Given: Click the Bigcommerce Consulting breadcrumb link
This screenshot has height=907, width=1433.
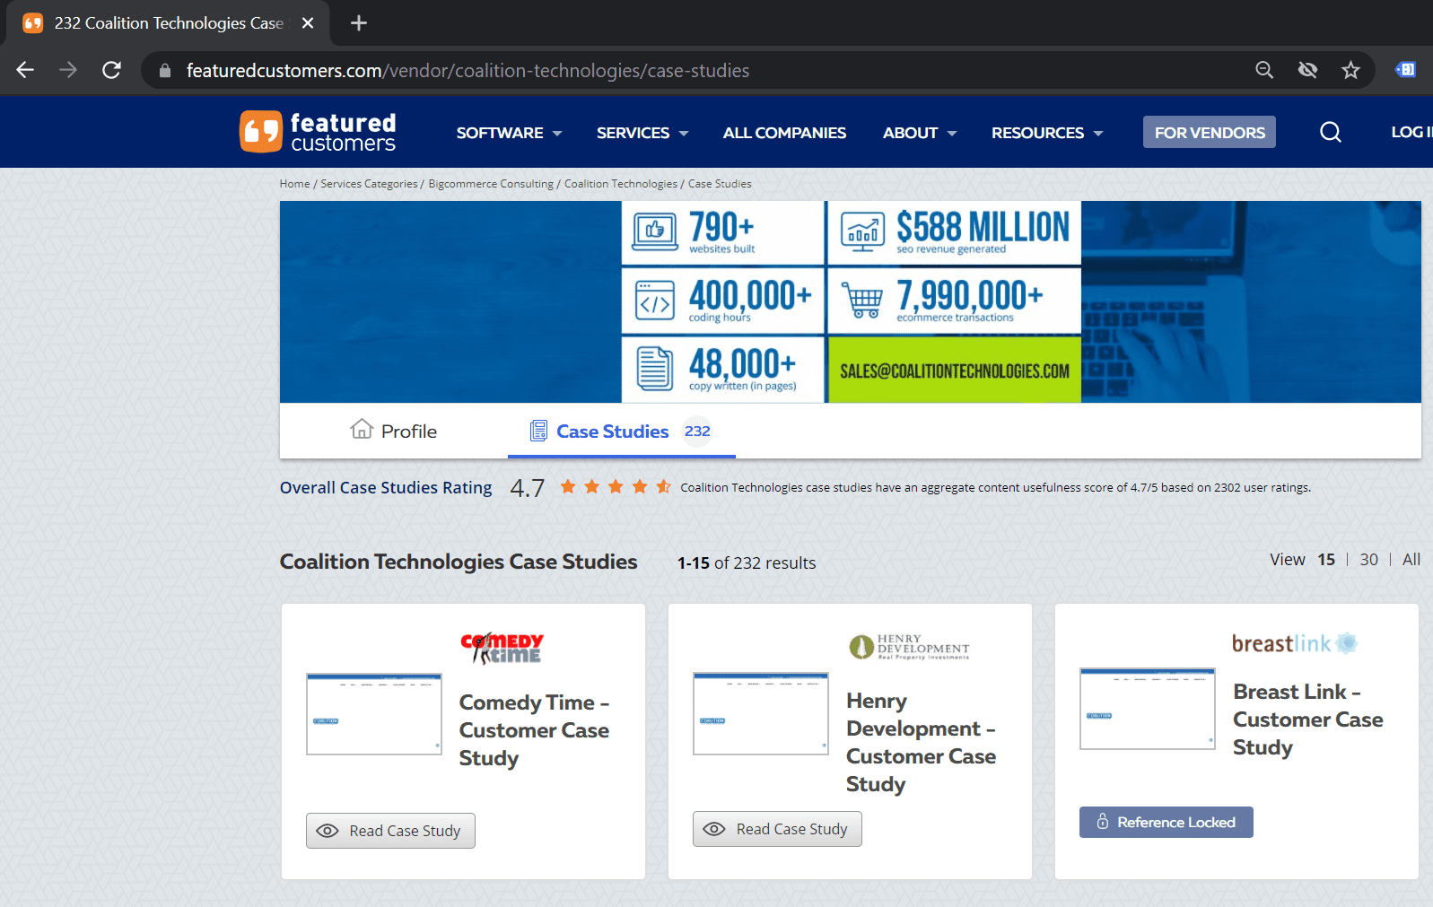Looking at the screenshot, I should click(491, 184).
